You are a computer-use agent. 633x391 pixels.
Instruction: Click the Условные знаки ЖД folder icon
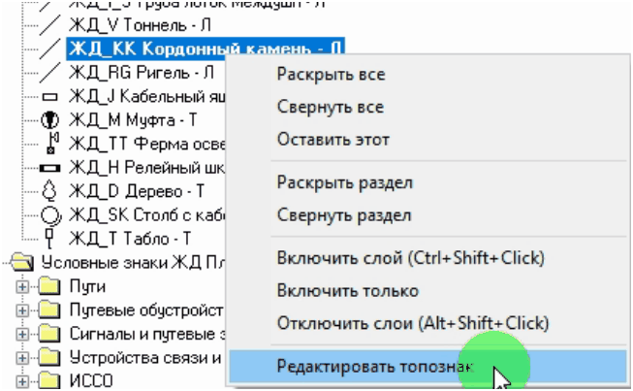[25, 262]
